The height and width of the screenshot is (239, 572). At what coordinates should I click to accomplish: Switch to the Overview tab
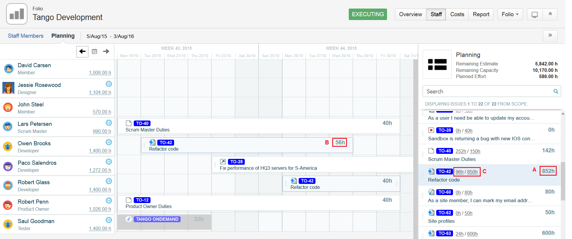411,14
